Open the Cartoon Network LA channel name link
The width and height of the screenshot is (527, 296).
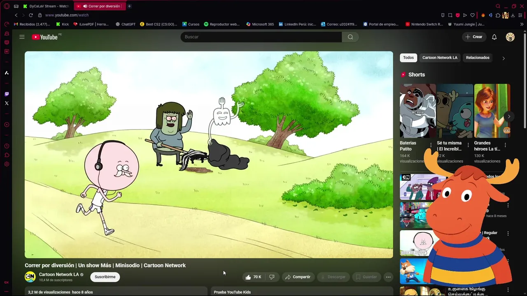(59, 275)
